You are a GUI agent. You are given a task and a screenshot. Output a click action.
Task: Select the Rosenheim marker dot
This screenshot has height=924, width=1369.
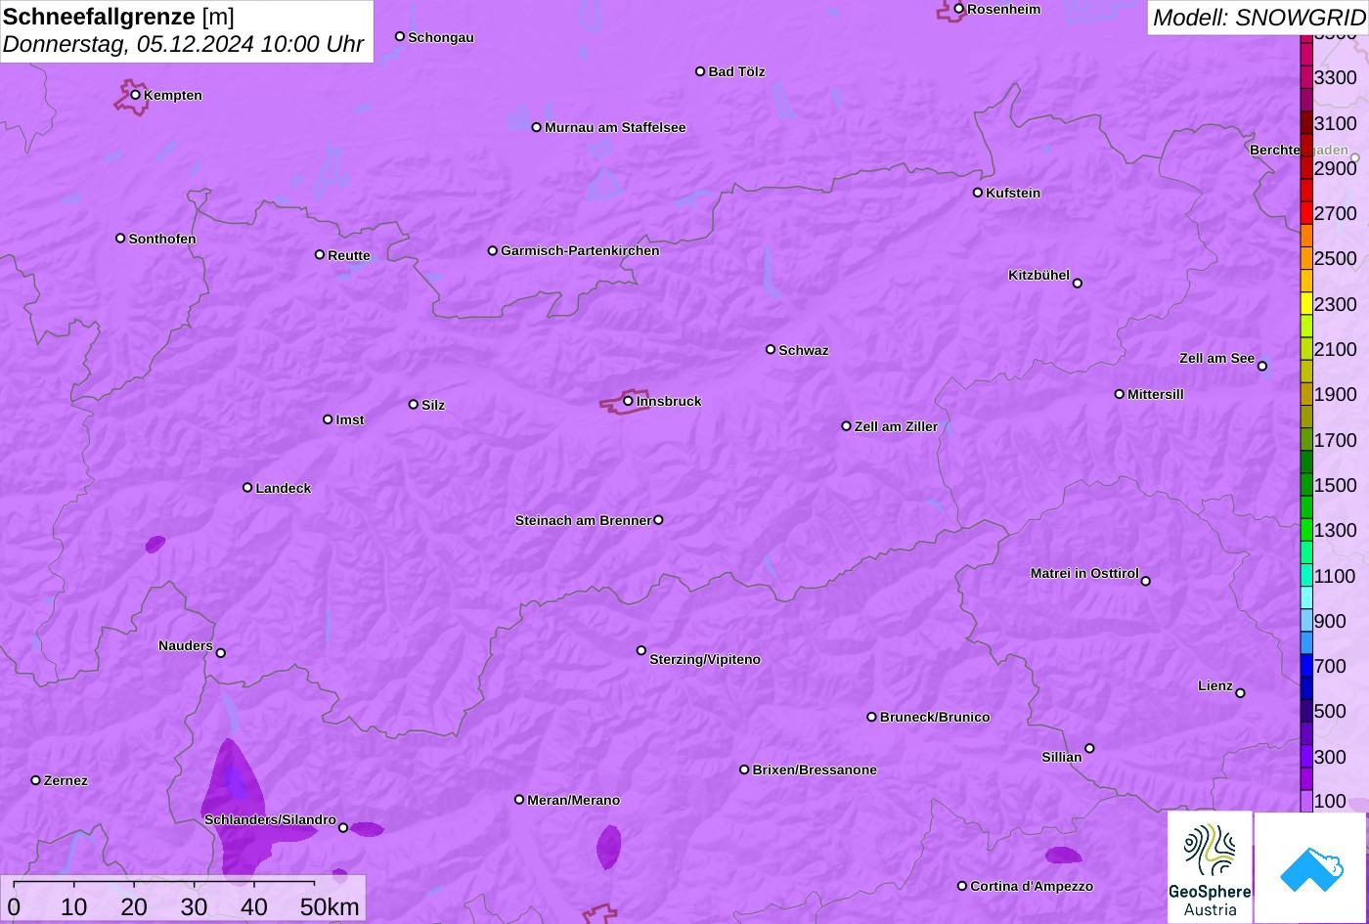coord(959,9)
